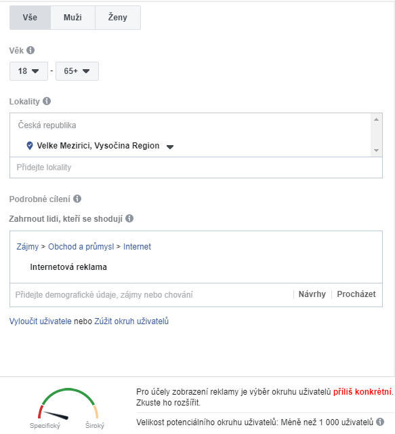Show info icon for potential audience size
The image size is (395, 434).
click(x=380, y=422)
